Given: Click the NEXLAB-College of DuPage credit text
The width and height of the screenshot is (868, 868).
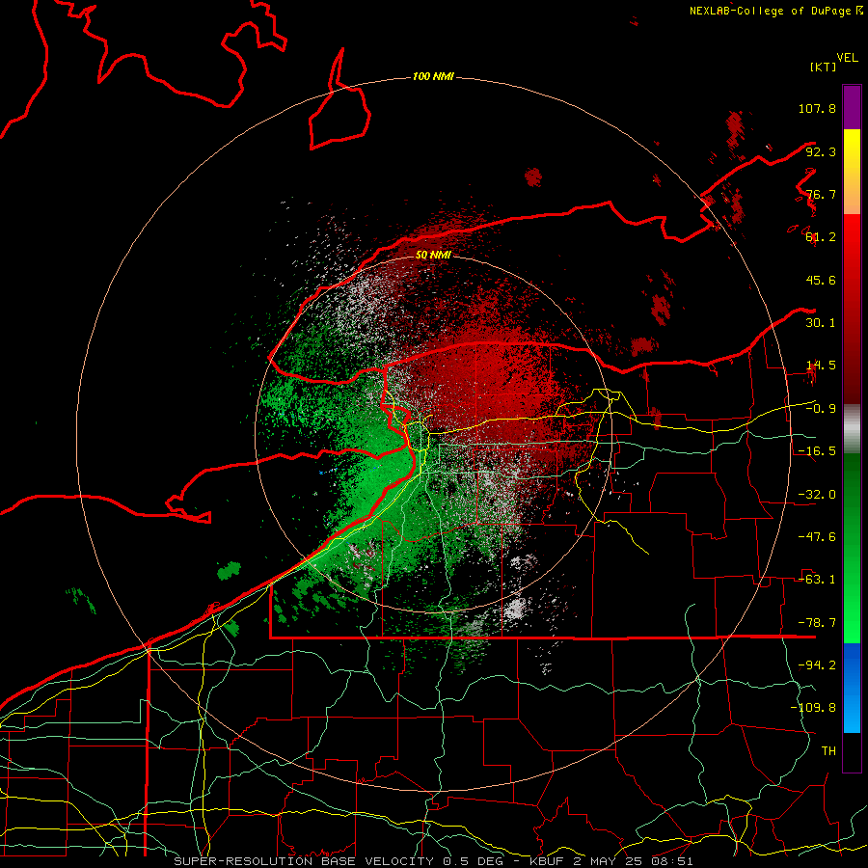Looking at the screenshot, I should [x=775, y=11].
